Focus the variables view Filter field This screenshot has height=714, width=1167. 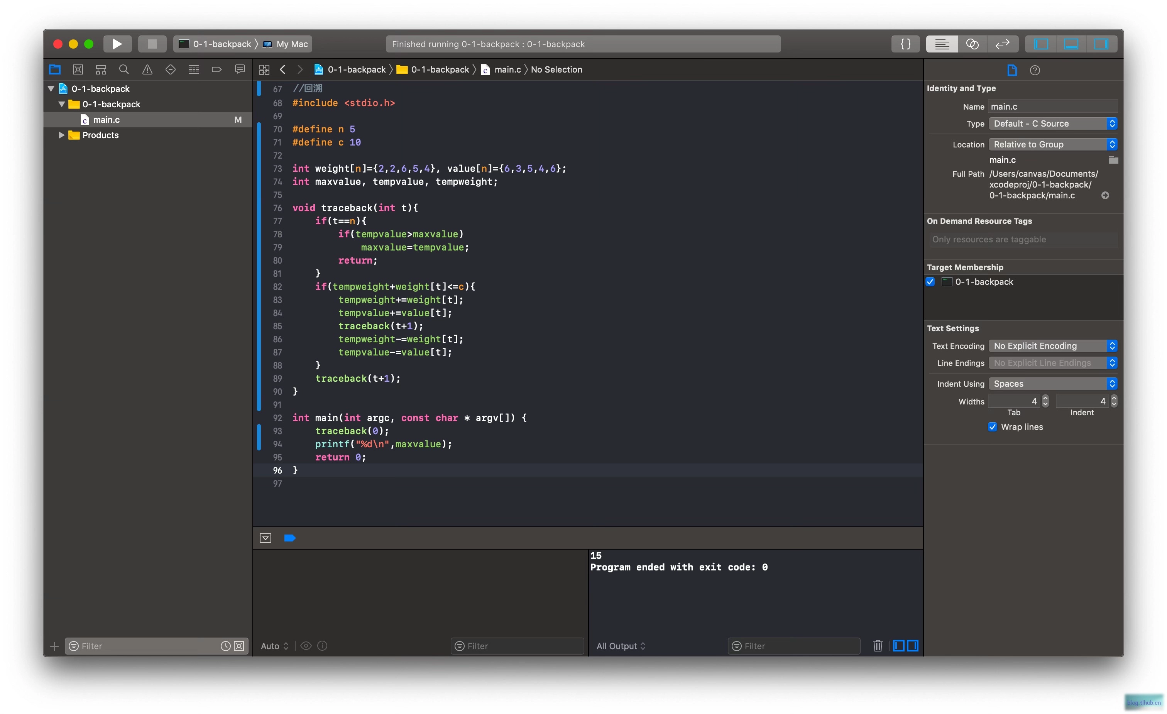pos(517,646)
